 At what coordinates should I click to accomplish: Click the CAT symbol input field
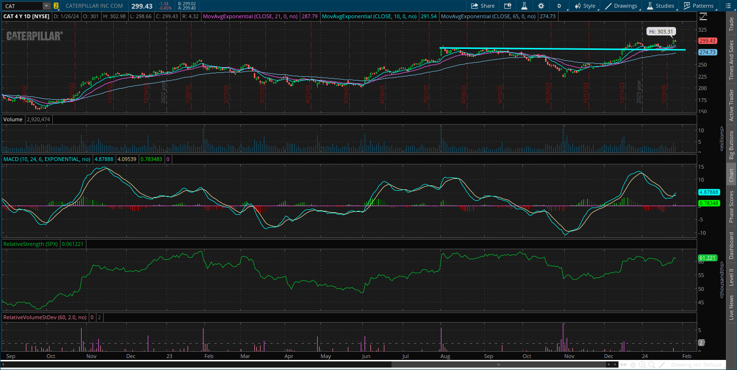pos(23,6)
